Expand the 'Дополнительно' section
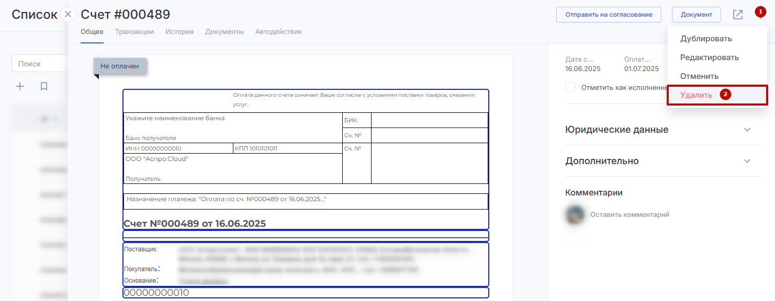This screenshot has height=301, width=775. [747, 161]
